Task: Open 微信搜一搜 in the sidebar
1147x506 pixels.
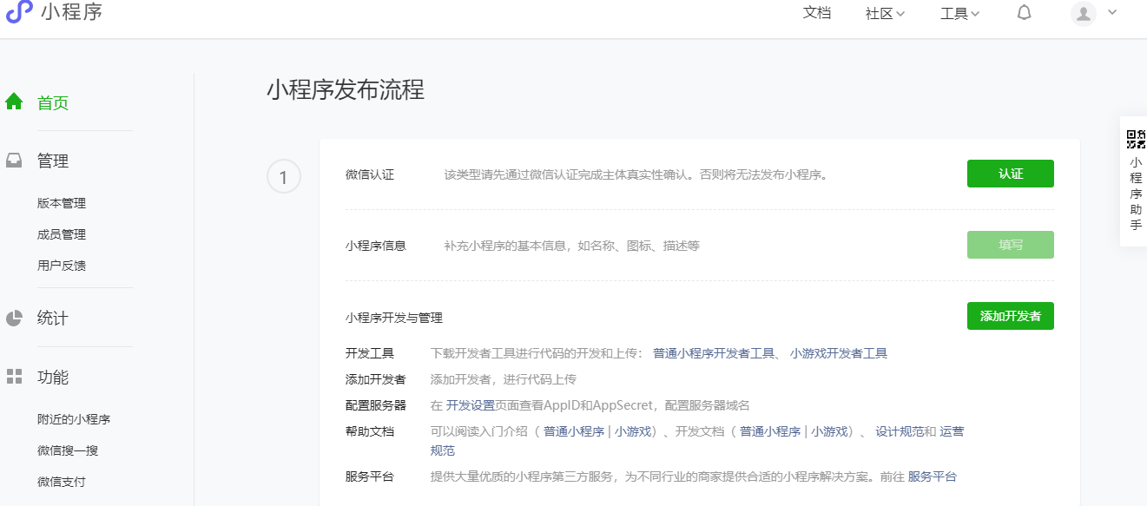Action: [x=68, y=450]
